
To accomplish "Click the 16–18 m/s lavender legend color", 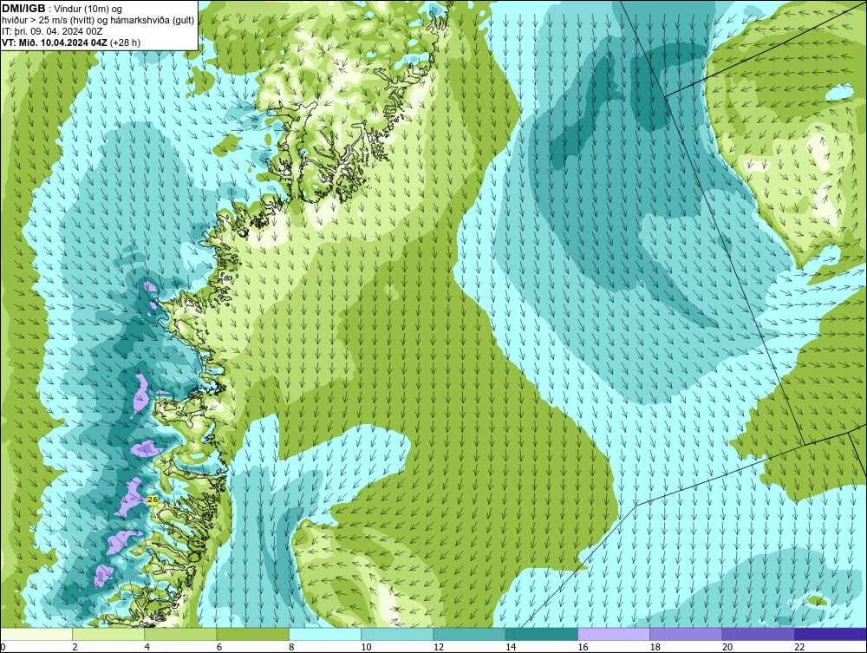I will pyautogui.click(x=614, y=634).
